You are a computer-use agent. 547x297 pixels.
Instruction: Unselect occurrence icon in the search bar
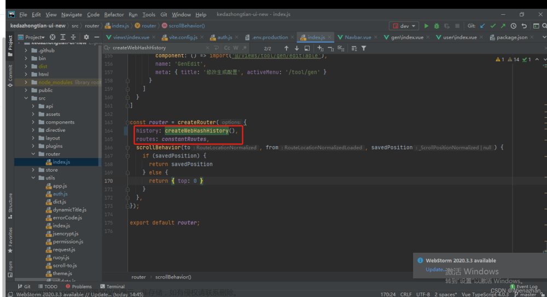(x=331, y=48)
